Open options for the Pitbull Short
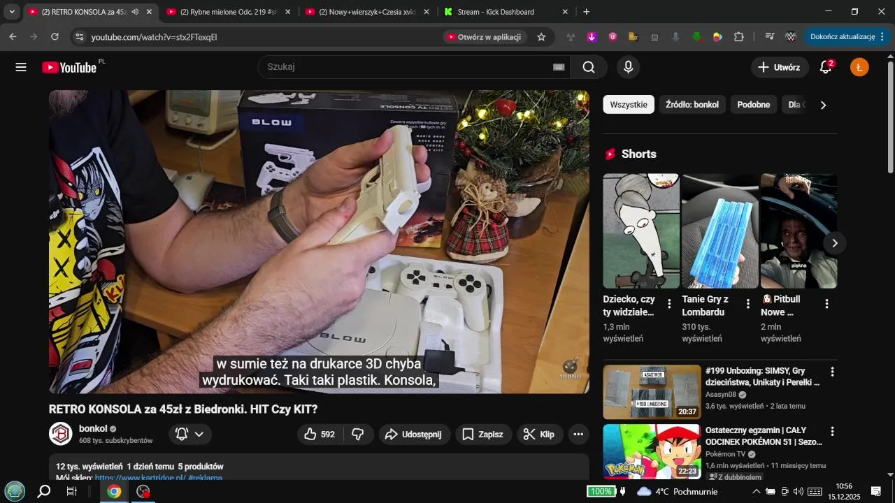The width and height of the screenshot is (895, 503). click(x=826, y=304)
